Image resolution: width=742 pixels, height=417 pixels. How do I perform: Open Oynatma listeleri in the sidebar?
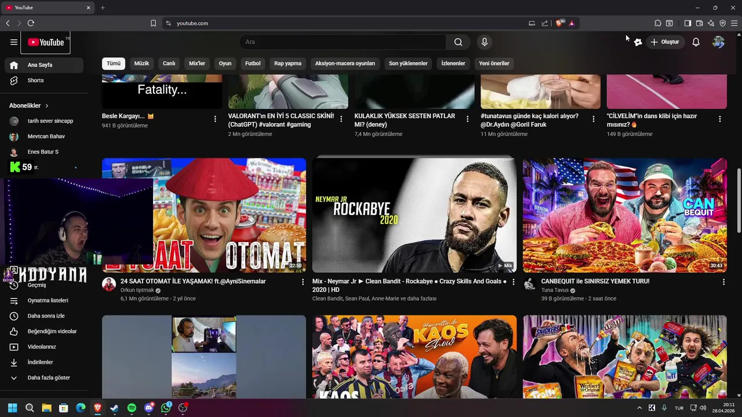pos(44,301)
